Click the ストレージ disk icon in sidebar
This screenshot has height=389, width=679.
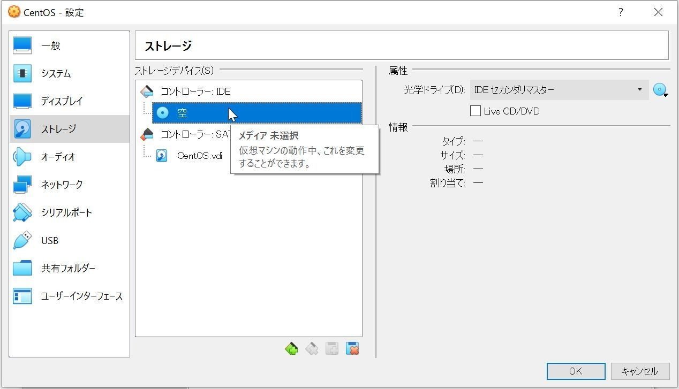click(x=22, y=129)
